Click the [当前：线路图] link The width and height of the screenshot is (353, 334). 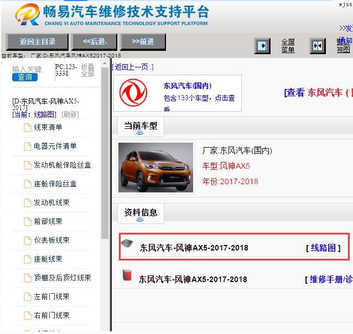(x=34, y=114)
